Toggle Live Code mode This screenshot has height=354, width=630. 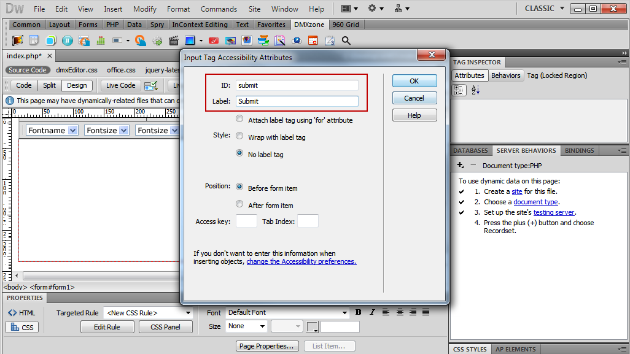tap(120, 85)
